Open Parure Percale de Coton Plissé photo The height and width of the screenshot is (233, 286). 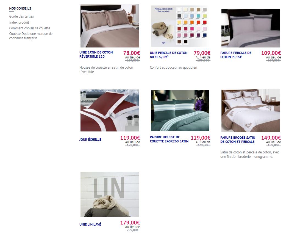click(x=251, y=28)
